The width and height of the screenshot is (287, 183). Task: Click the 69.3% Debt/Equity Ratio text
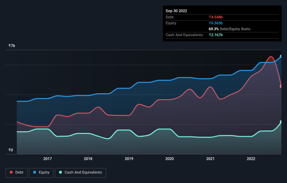(229, 29)
